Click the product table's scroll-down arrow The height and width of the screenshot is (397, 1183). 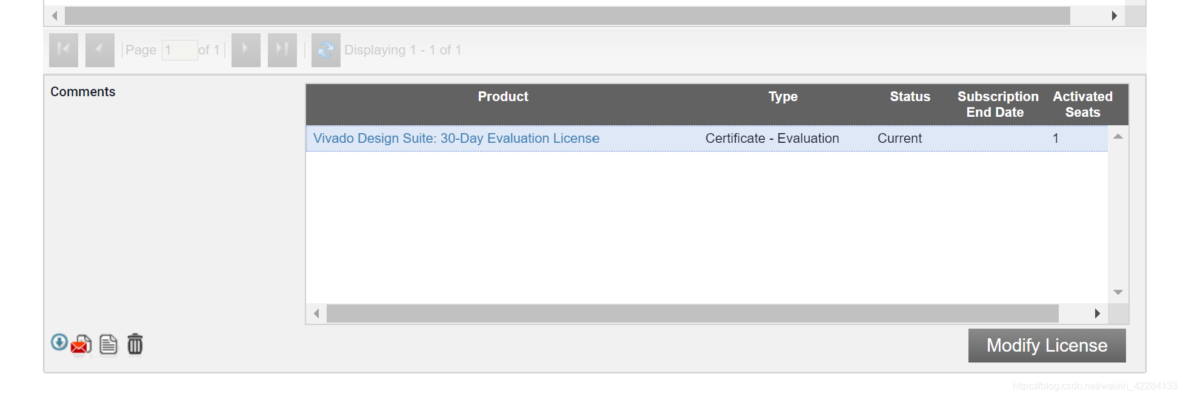pos(1118,292)
